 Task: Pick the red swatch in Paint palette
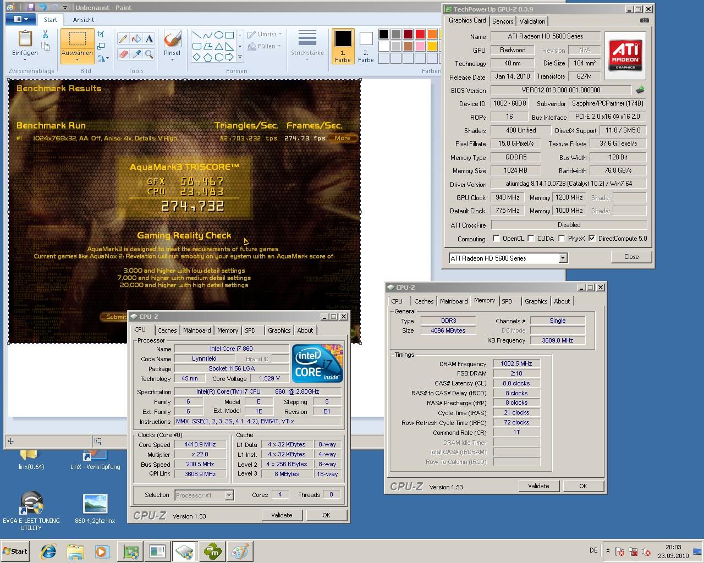click(420, 34)
